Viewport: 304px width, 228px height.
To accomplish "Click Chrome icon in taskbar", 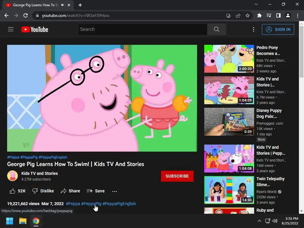I will coord(36,221).
